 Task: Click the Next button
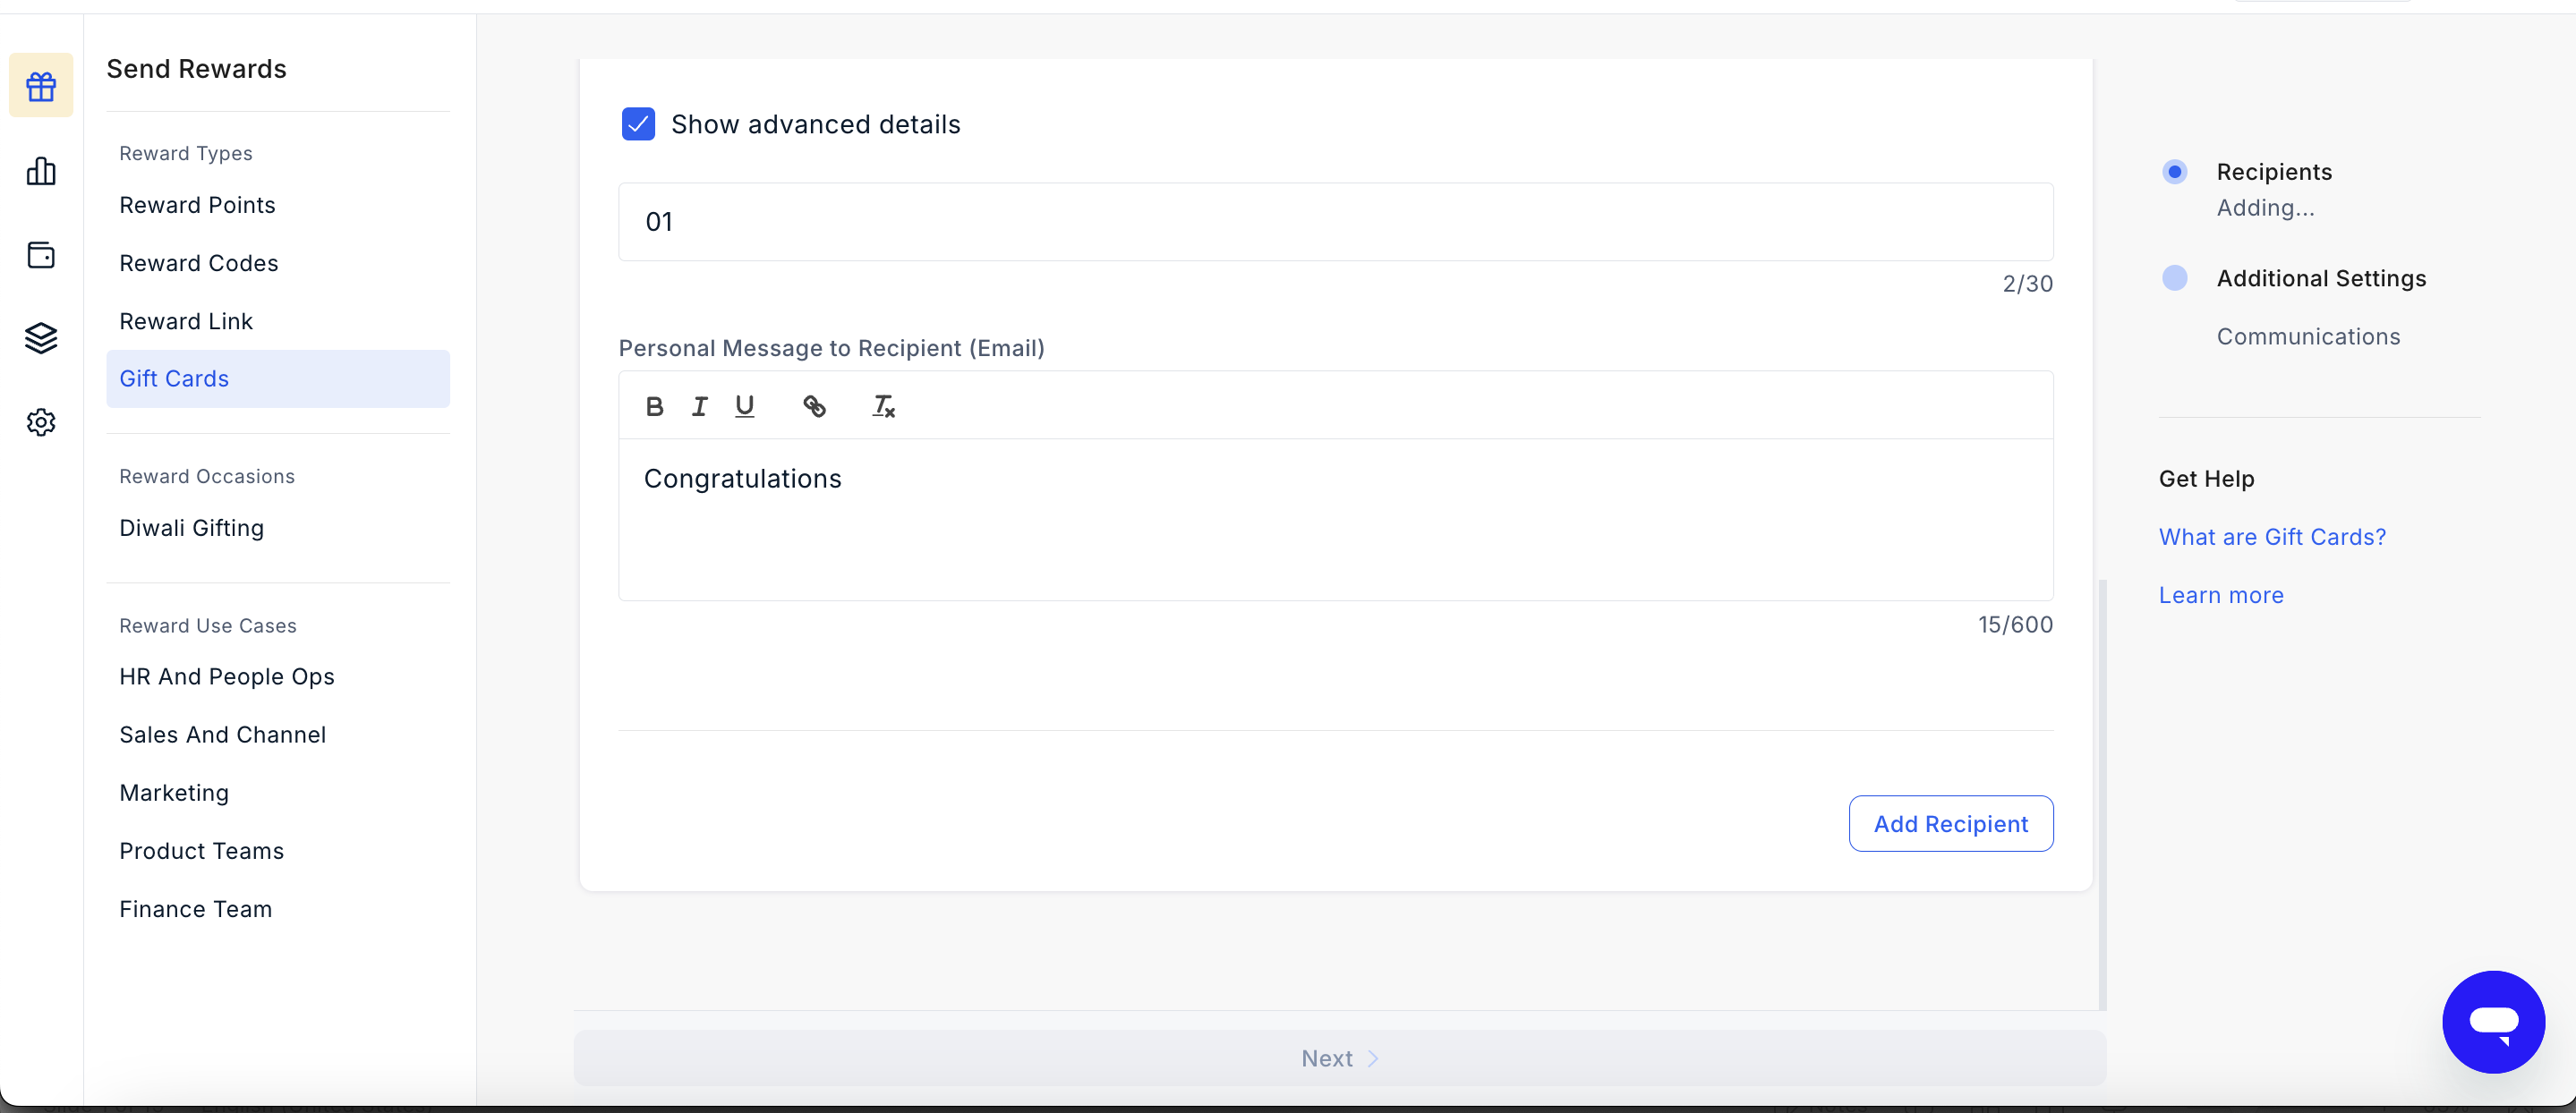pos(1339,1058)
